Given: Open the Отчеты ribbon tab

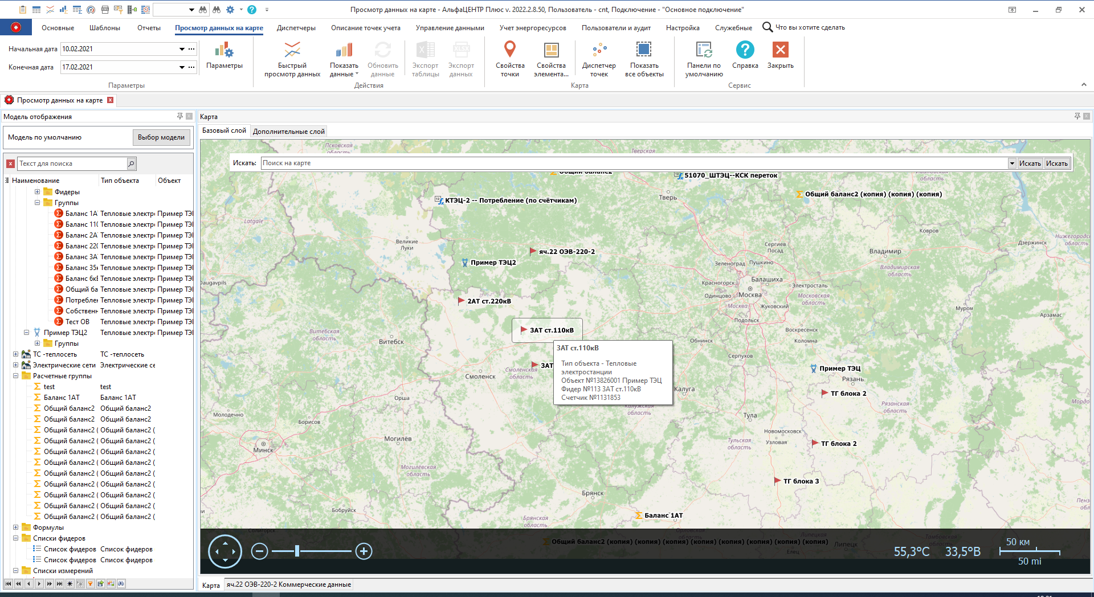Looking at the screenshot, I should click(148, 27).
